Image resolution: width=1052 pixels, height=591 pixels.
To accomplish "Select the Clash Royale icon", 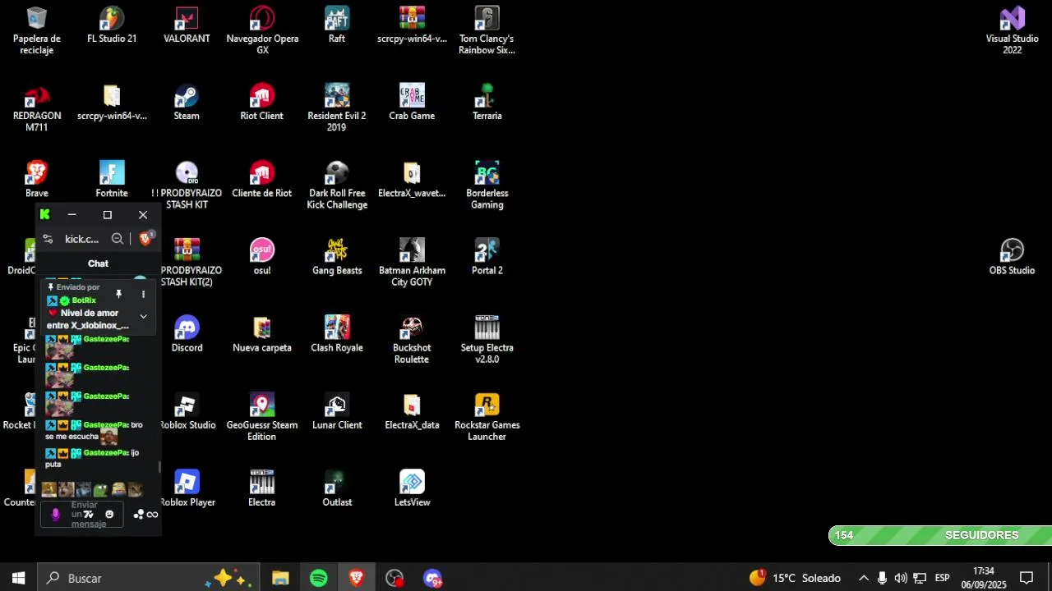I will pyautogui.click(x=337, y=334).
